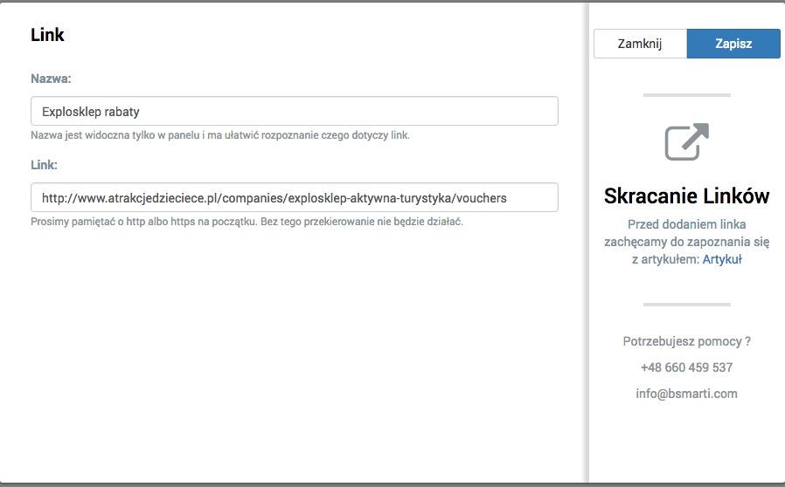785x487 pixels.
Task: Click the external link share icon
Action: (x=686, y=142)
